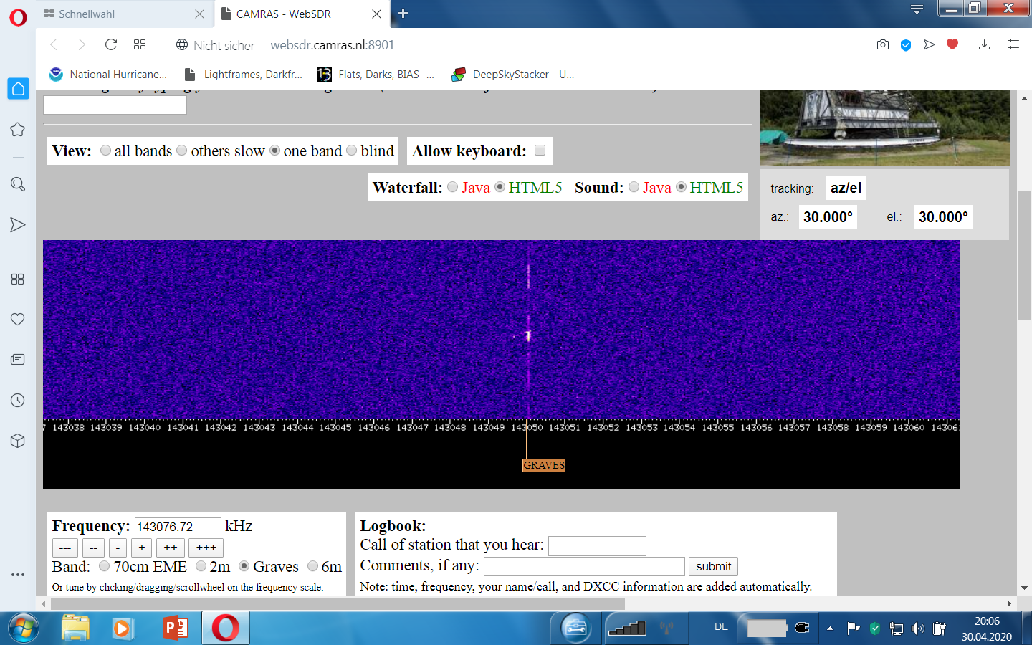Open new tab with plus button

pyautogui.click(x=403, y=14)
